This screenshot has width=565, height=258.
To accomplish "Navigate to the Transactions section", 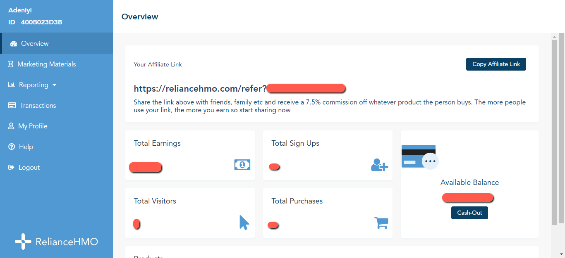I will coord(37,105).
